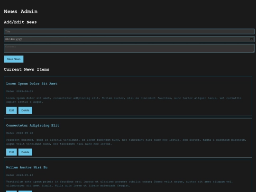Edit the Consectetur Adipiscing Elit item
256x192 pixels.
(x=11, y=152)
